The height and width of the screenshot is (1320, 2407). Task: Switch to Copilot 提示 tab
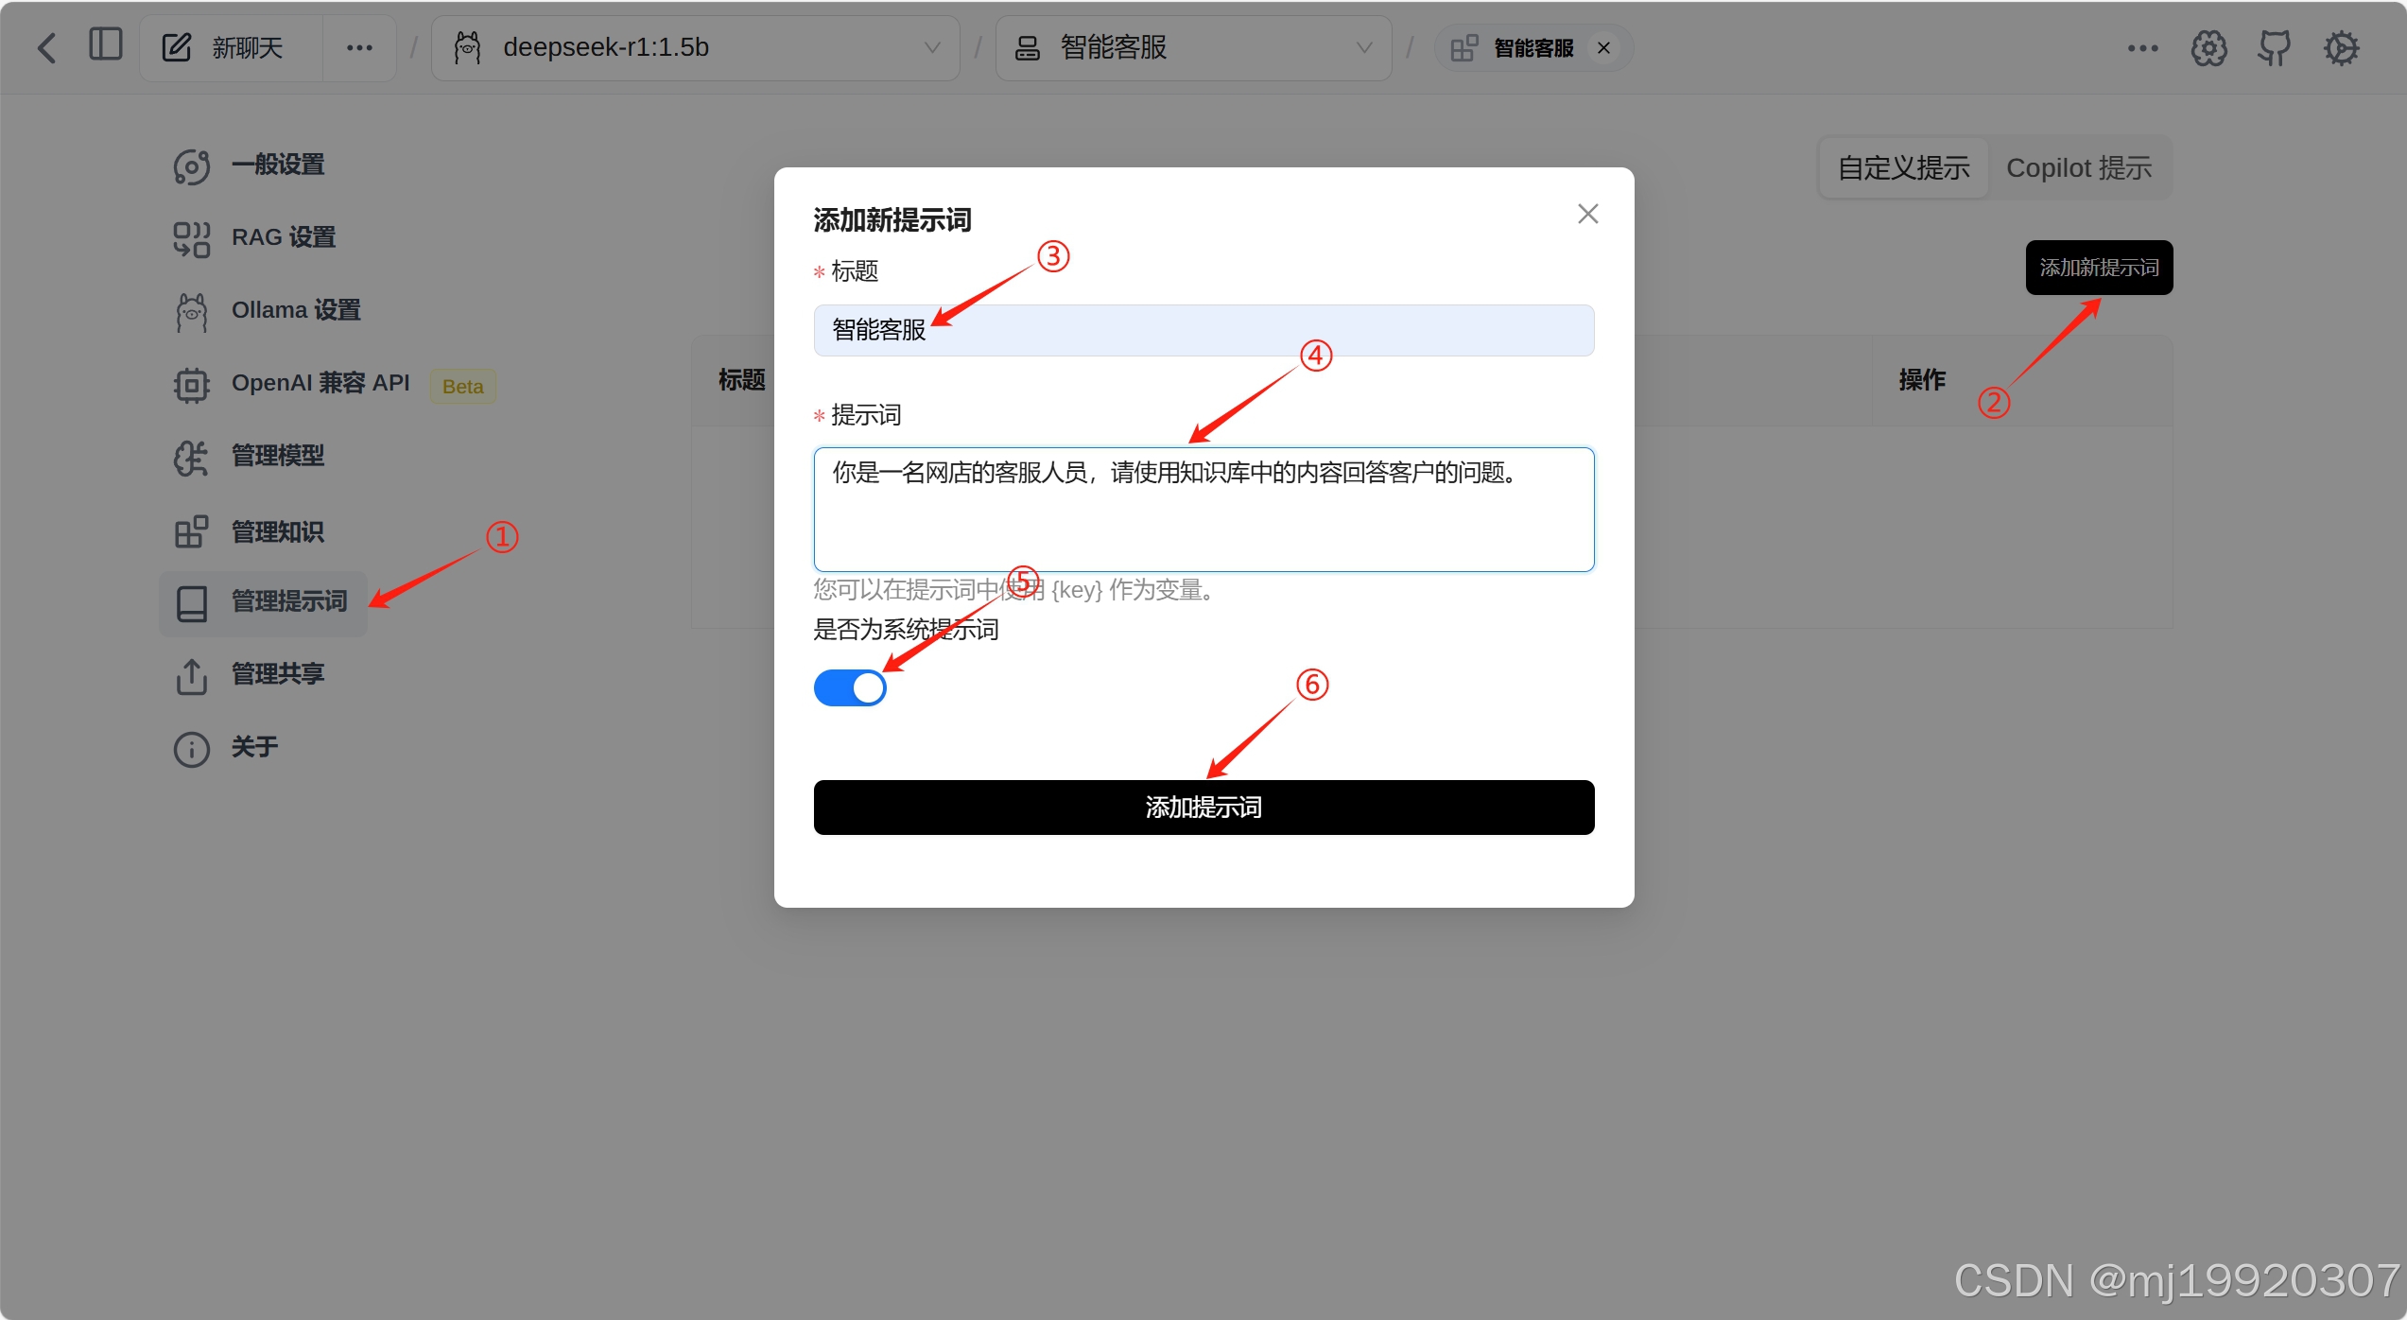pyautogui.click(x=2078, y=168)
